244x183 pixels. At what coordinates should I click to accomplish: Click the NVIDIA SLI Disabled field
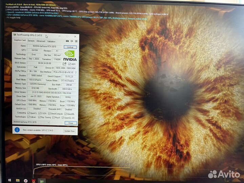click(x=37, y=109)
